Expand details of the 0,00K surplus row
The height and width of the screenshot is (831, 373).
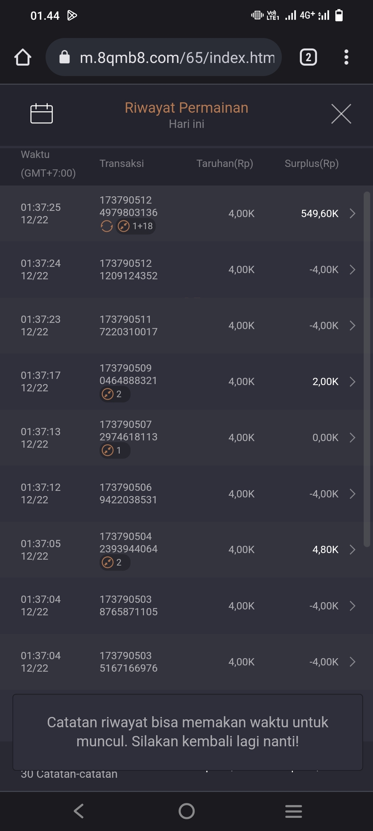[352, 438]
